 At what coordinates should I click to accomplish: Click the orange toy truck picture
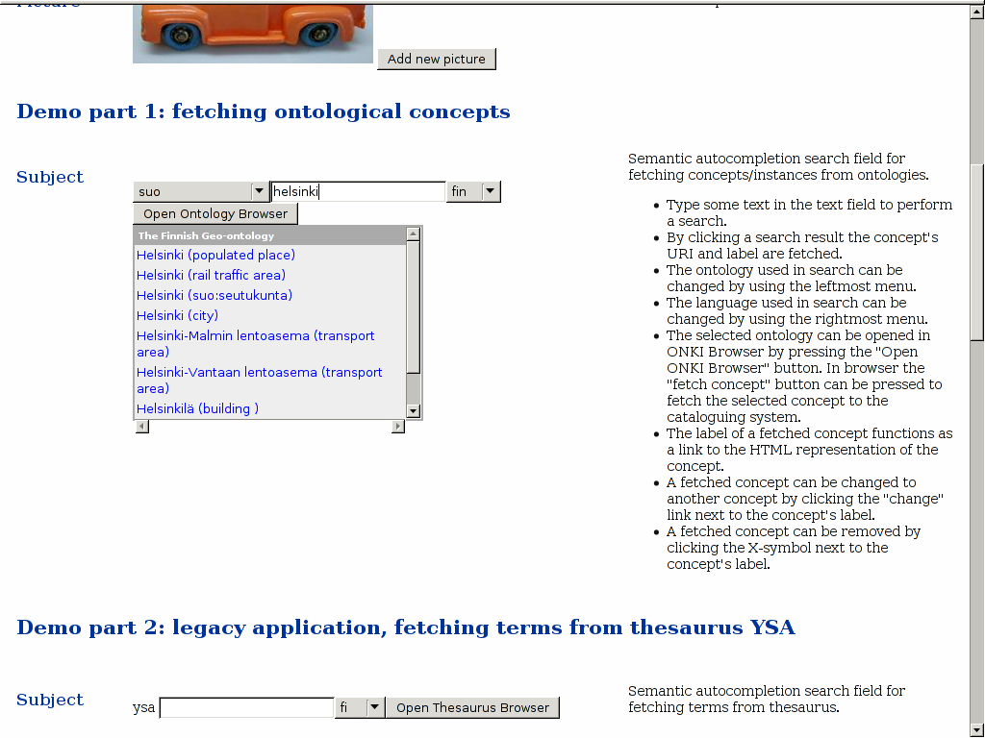pyautogui.click(x=253, y=34)
